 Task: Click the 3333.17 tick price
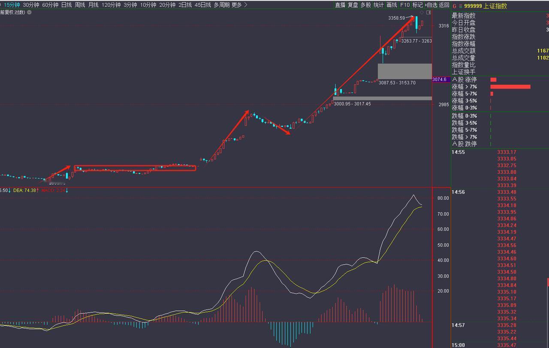point(507,152)
